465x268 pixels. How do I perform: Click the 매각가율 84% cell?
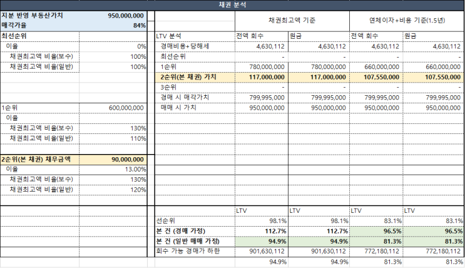tap(113, 26)
